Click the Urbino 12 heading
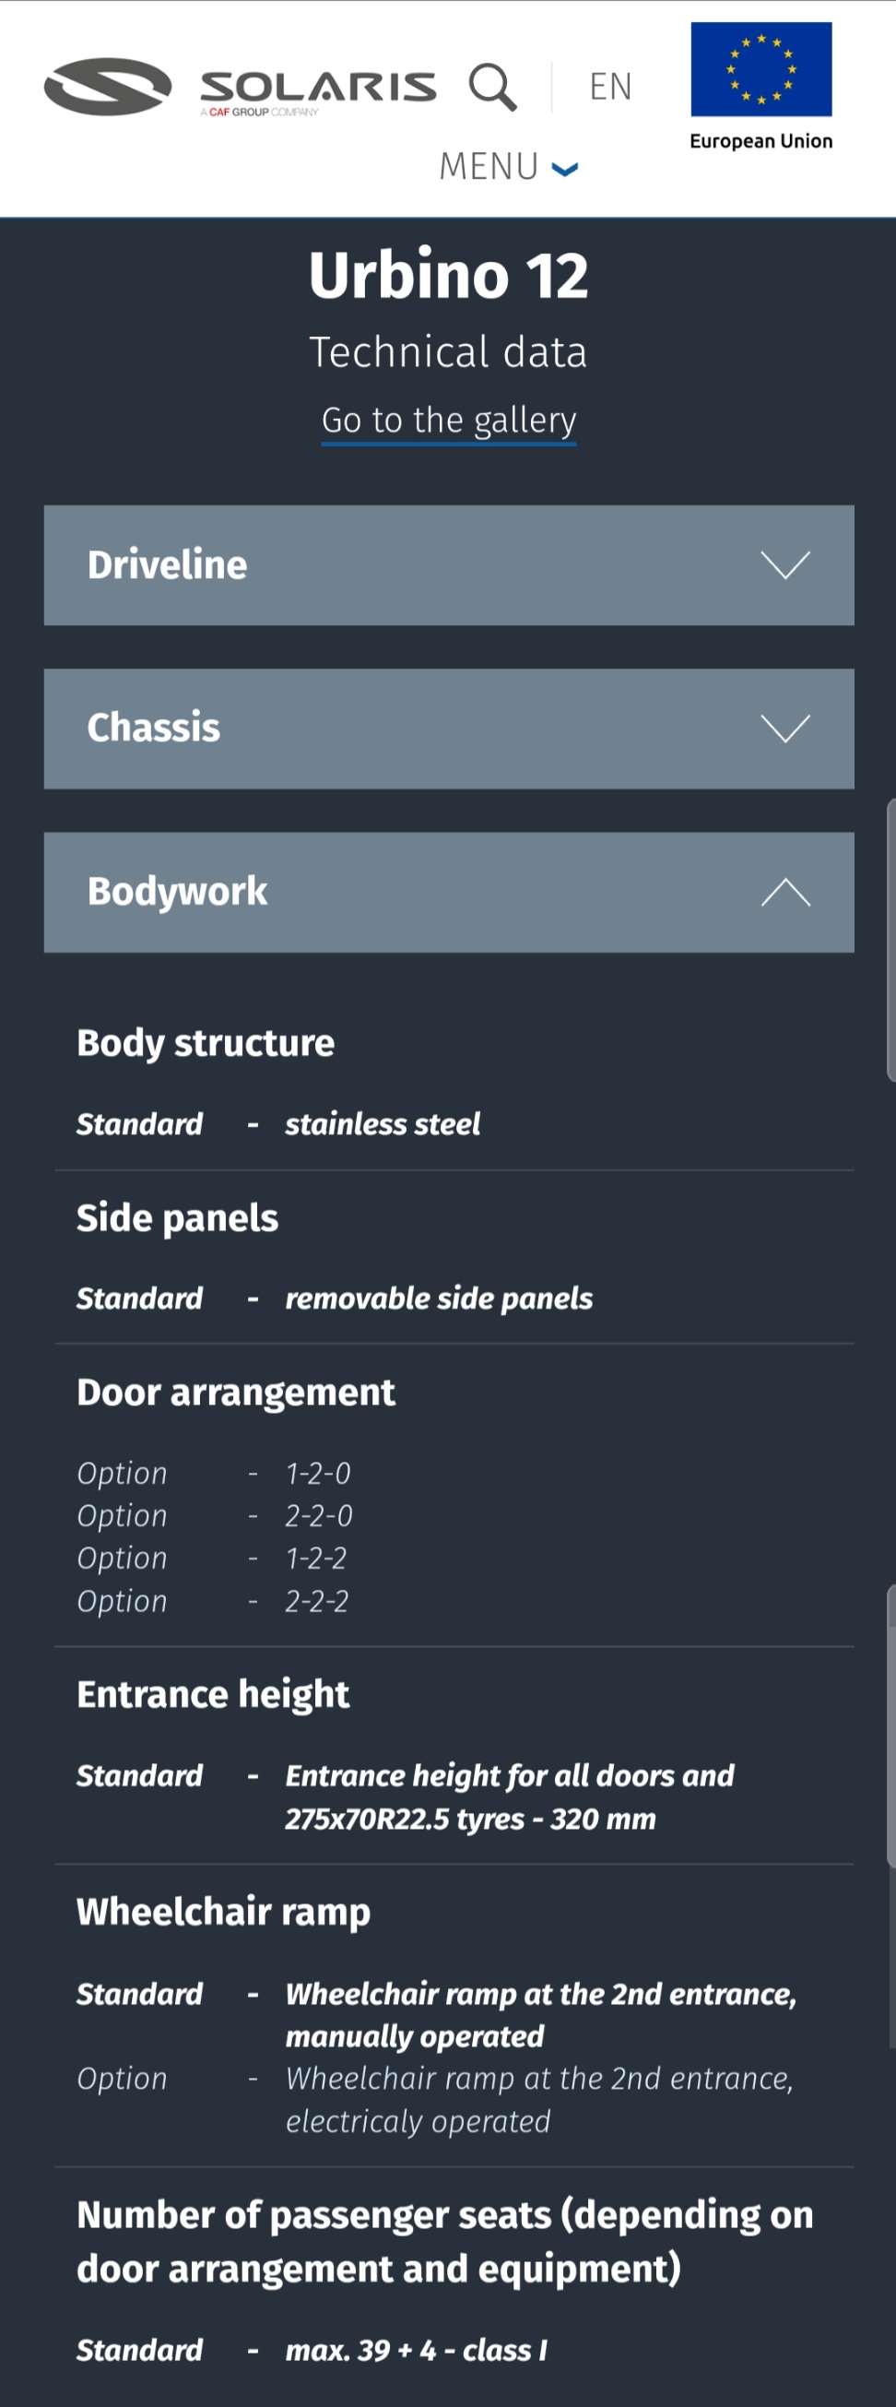896x2407 pixels. point(449,275)
